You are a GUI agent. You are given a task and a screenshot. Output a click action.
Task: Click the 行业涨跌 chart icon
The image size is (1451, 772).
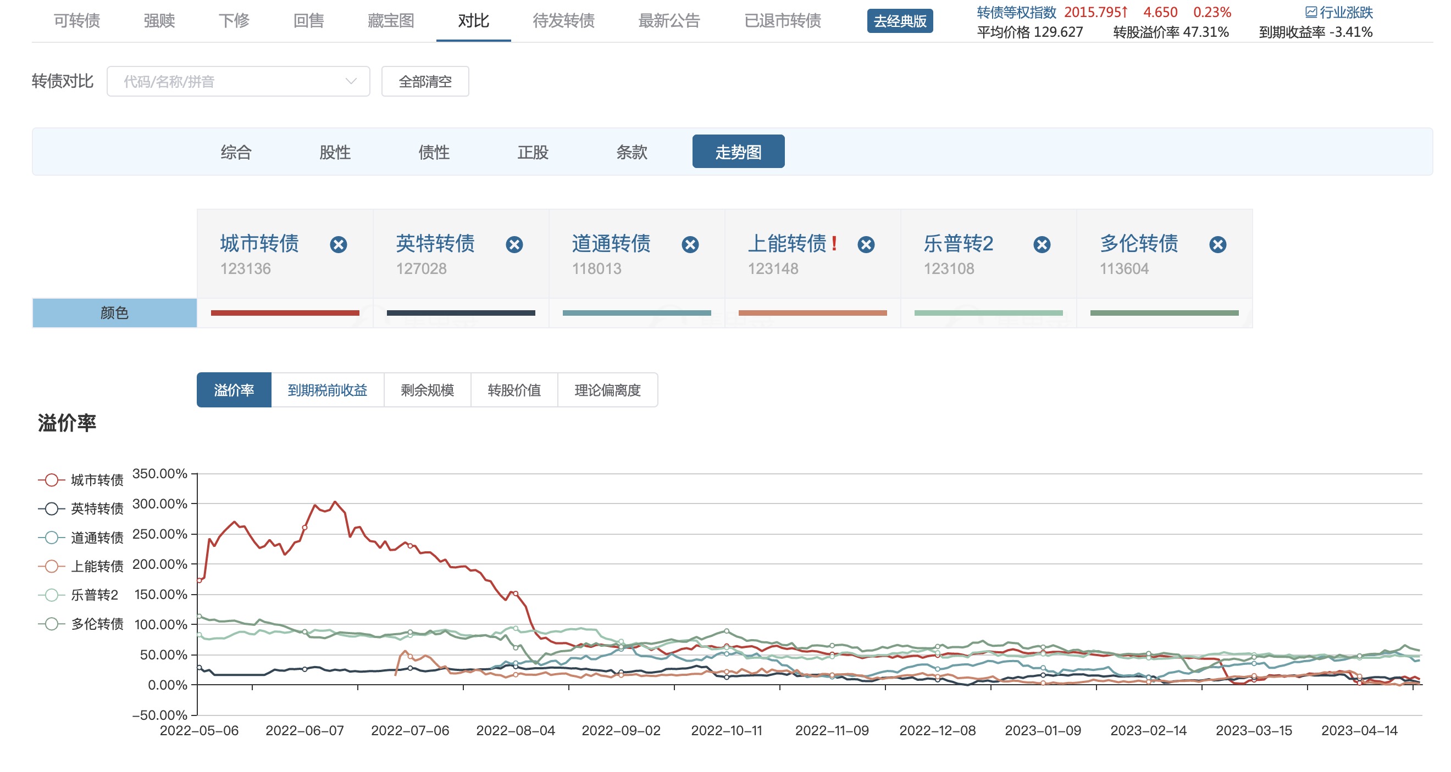coord(1311,12)
